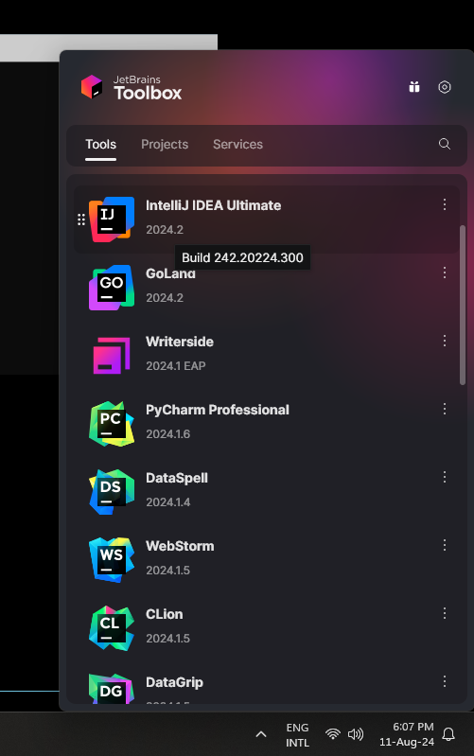Open the kebab menu next to WebStorm
The height and width of the screenshot is (756, 474).
pyautogui.click(x=444, y=545)
